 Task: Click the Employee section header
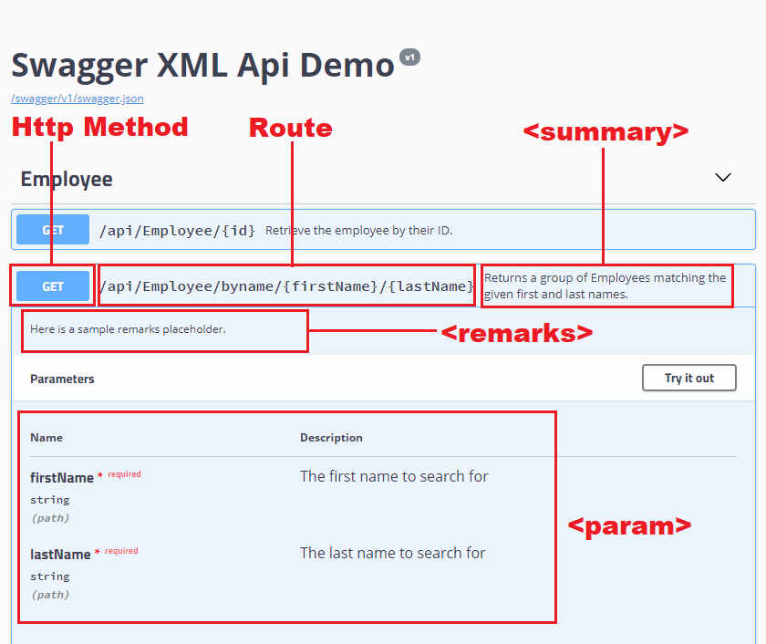coord(66,179)
